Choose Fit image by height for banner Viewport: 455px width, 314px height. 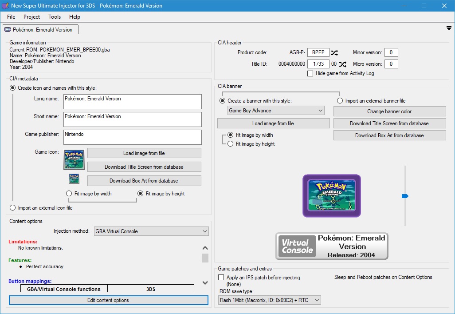click(231, 144)
